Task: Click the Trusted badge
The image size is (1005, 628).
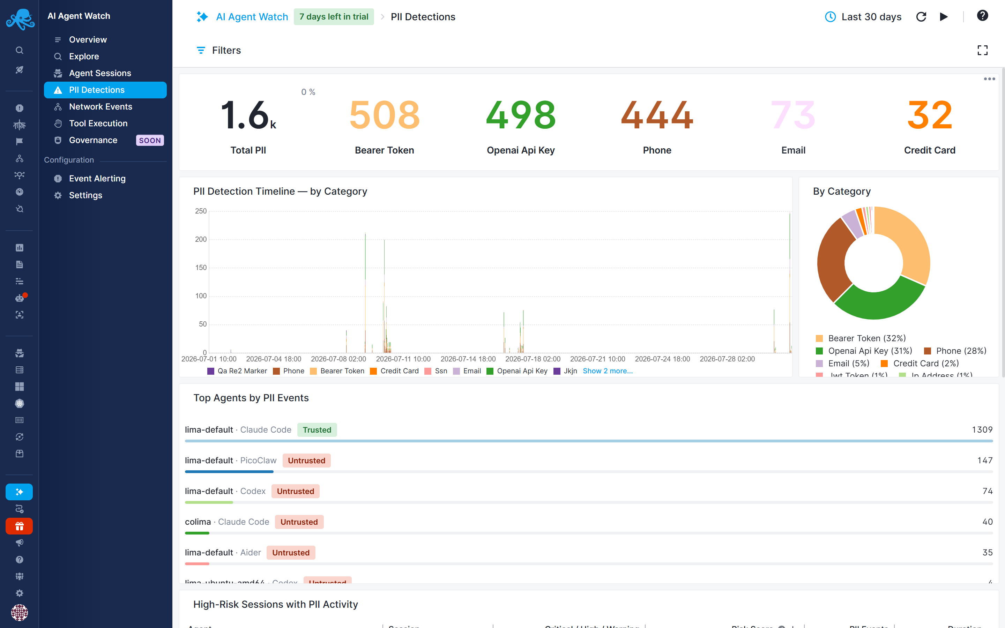Action: (x=317, y=430)
